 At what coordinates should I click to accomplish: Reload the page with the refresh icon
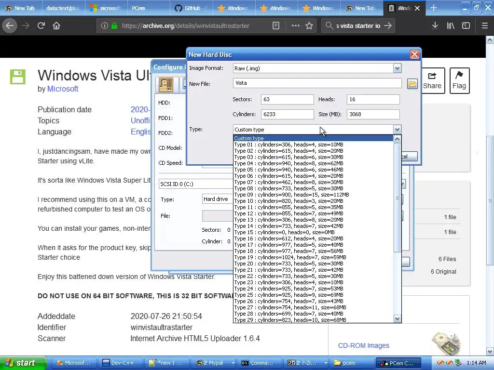point(41,26)
